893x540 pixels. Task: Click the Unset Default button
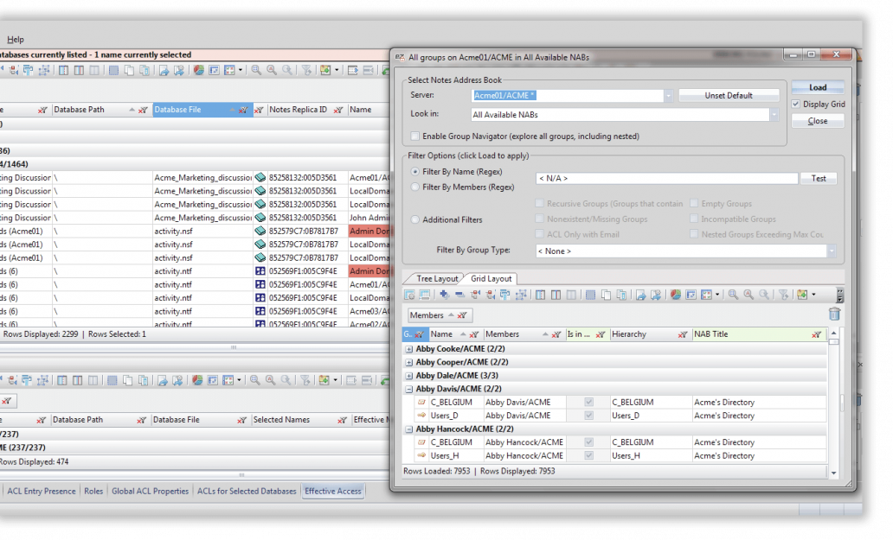(729, 96)
